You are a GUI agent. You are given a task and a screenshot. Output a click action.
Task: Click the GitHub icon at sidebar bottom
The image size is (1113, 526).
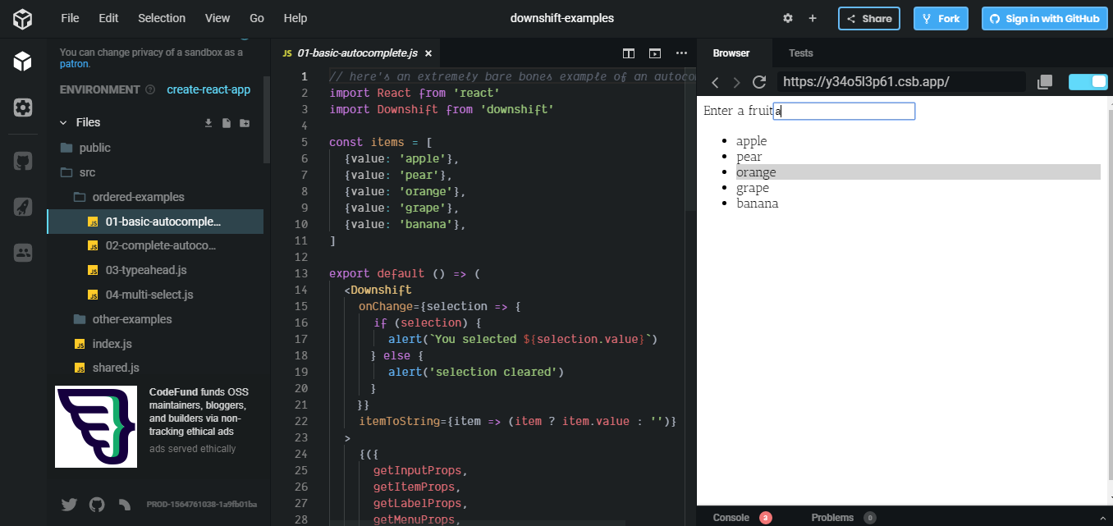click(x=97, y=505)
